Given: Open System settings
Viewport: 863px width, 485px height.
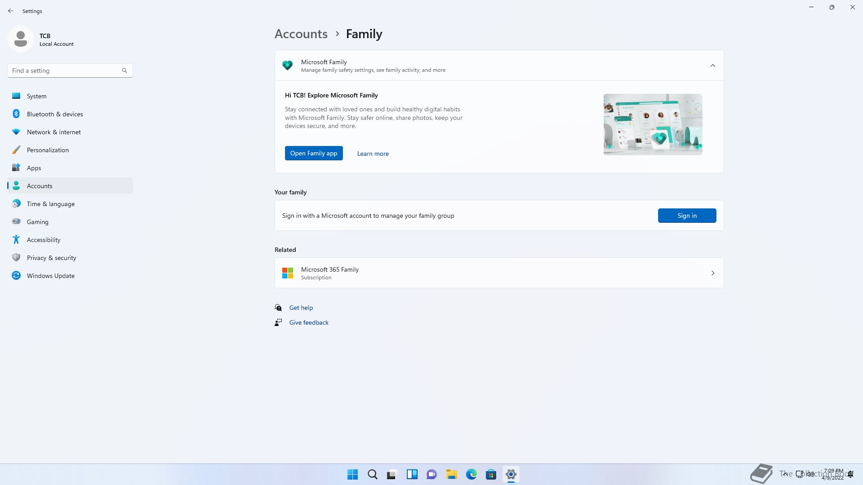Looking at the screenshot, I should [70, 96].
